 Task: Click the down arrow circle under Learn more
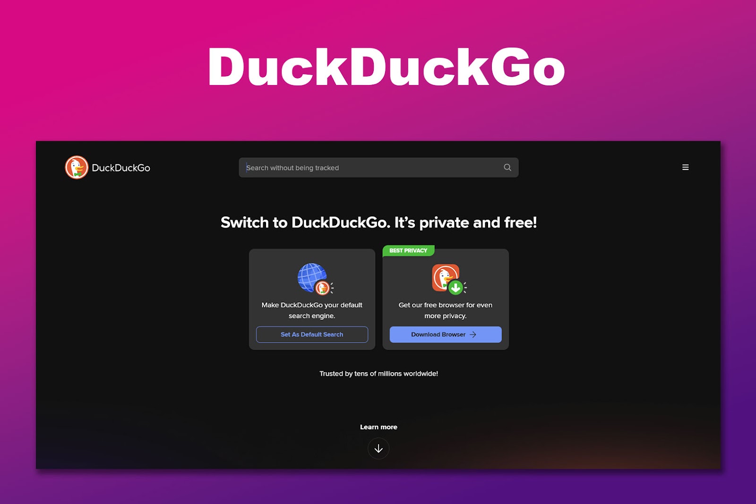(378, 449)
